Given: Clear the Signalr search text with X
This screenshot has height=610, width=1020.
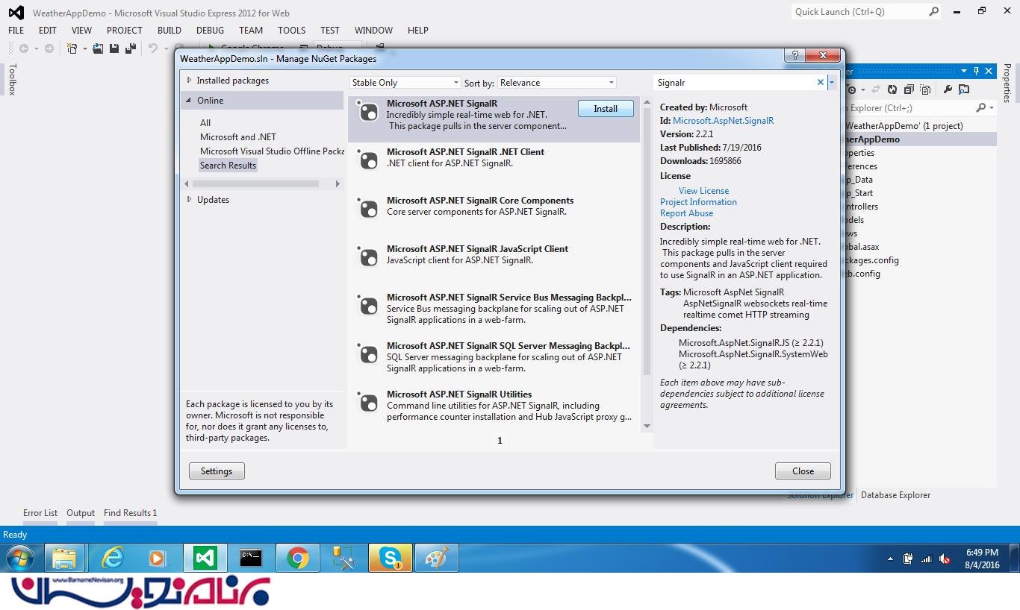Looking at the screenshot, I should 820,83.
